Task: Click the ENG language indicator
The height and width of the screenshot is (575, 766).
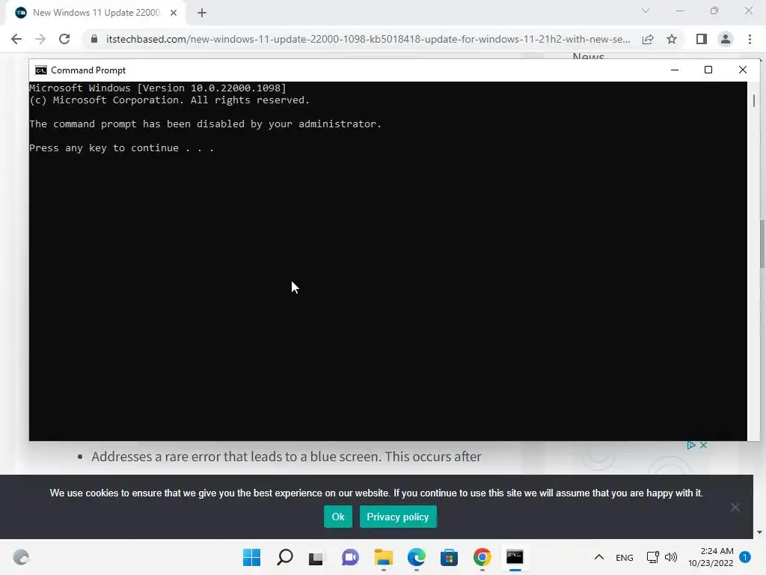Action: 625,557
